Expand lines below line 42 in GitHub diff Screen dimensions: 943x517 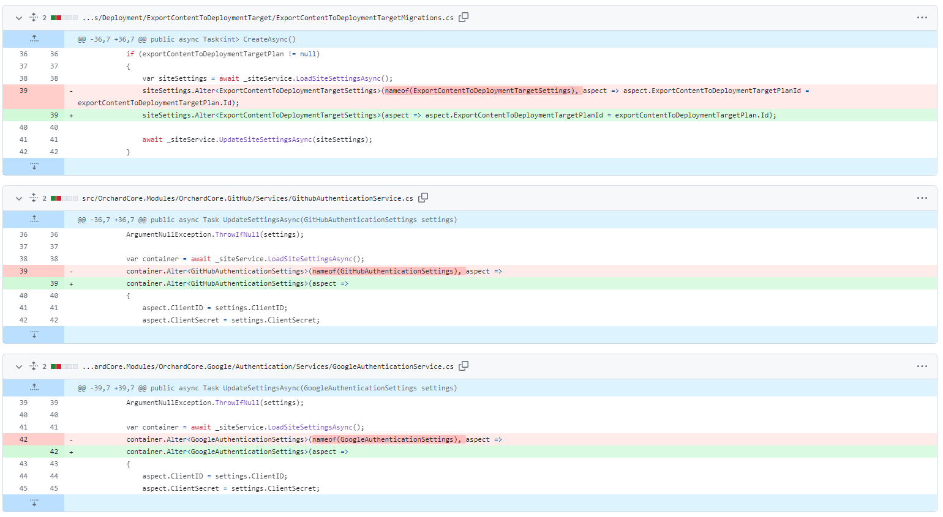tap(34, 335)
